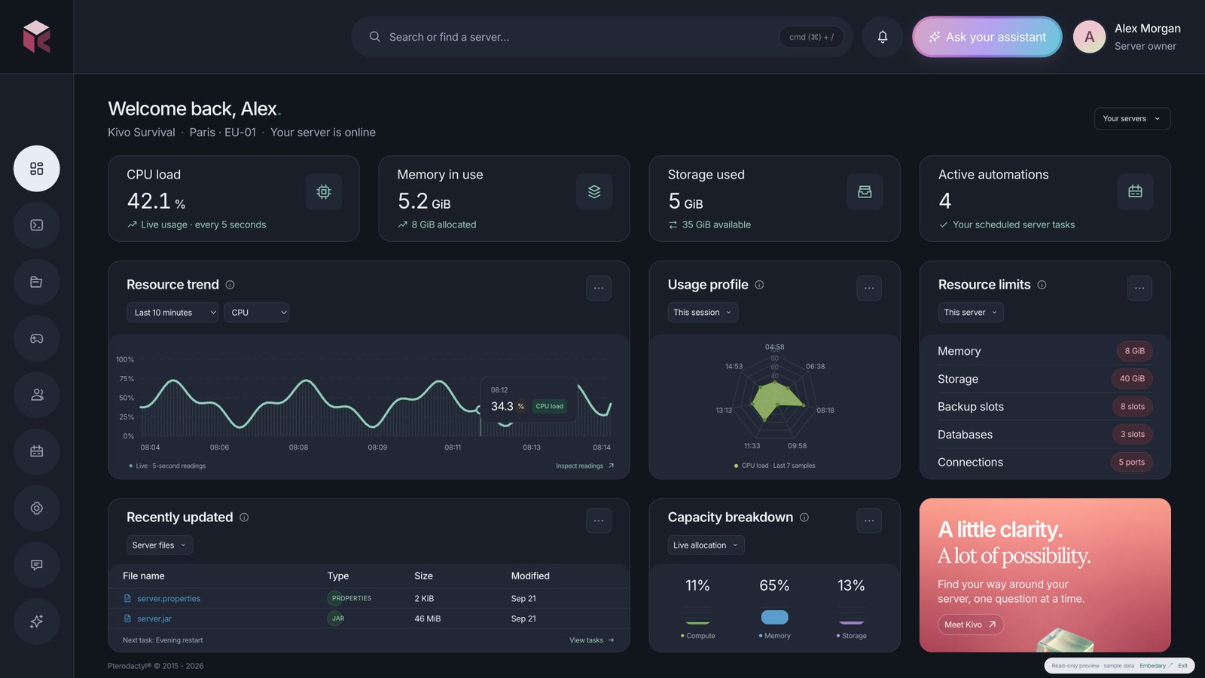This screenshot has width=1205, height=678.
Task: Click the Resource trend info icon
Action: (x=230, y=285)
